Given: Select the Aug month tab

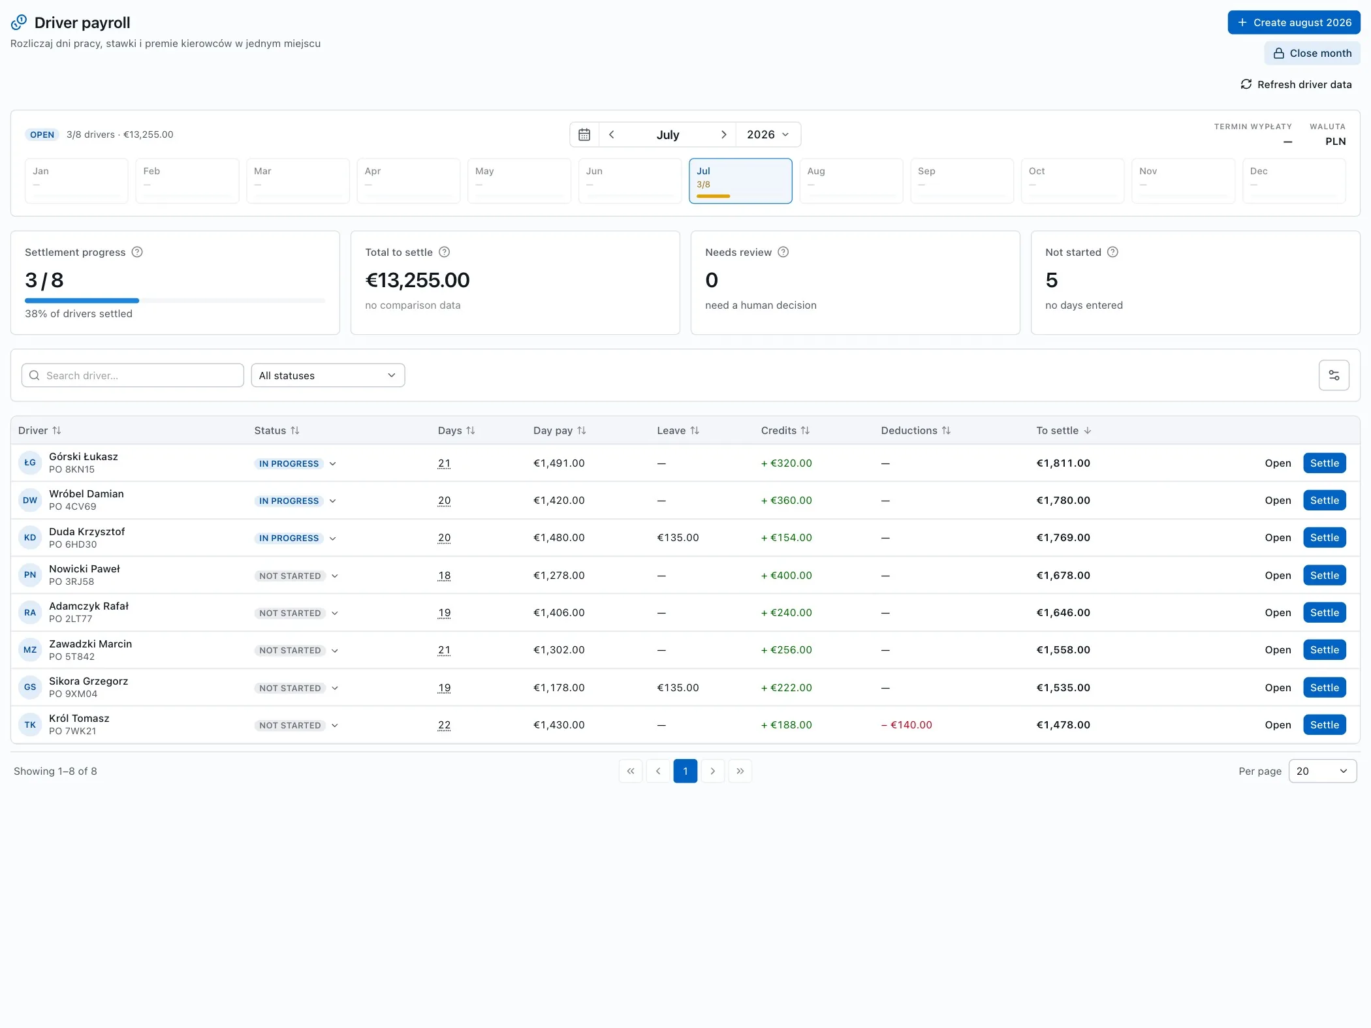Looking at the screenshot, I should click(x=851, y=181).
